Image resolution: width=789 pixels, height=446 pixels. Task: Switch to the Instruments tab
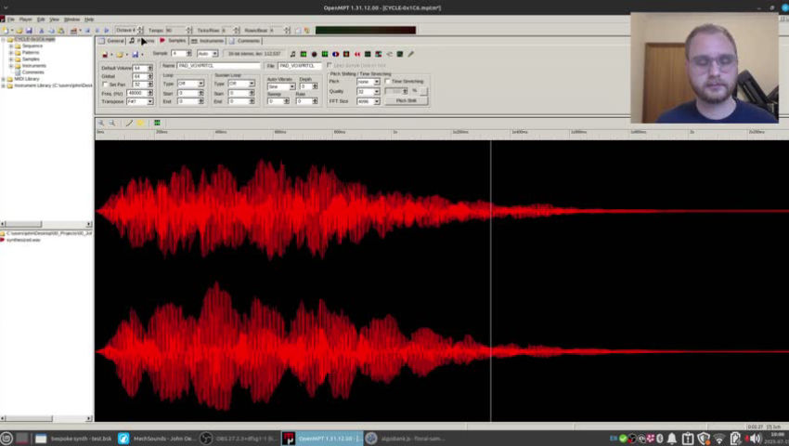(x=209, y=41)
